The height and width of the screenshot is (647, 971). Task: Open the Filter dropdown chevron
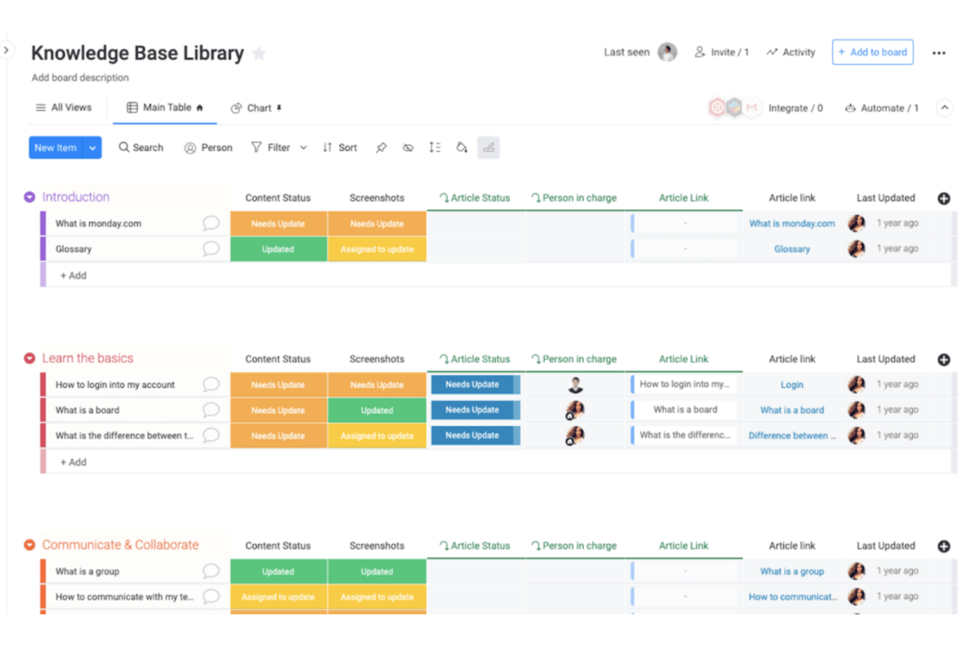[x=303, y=147]
